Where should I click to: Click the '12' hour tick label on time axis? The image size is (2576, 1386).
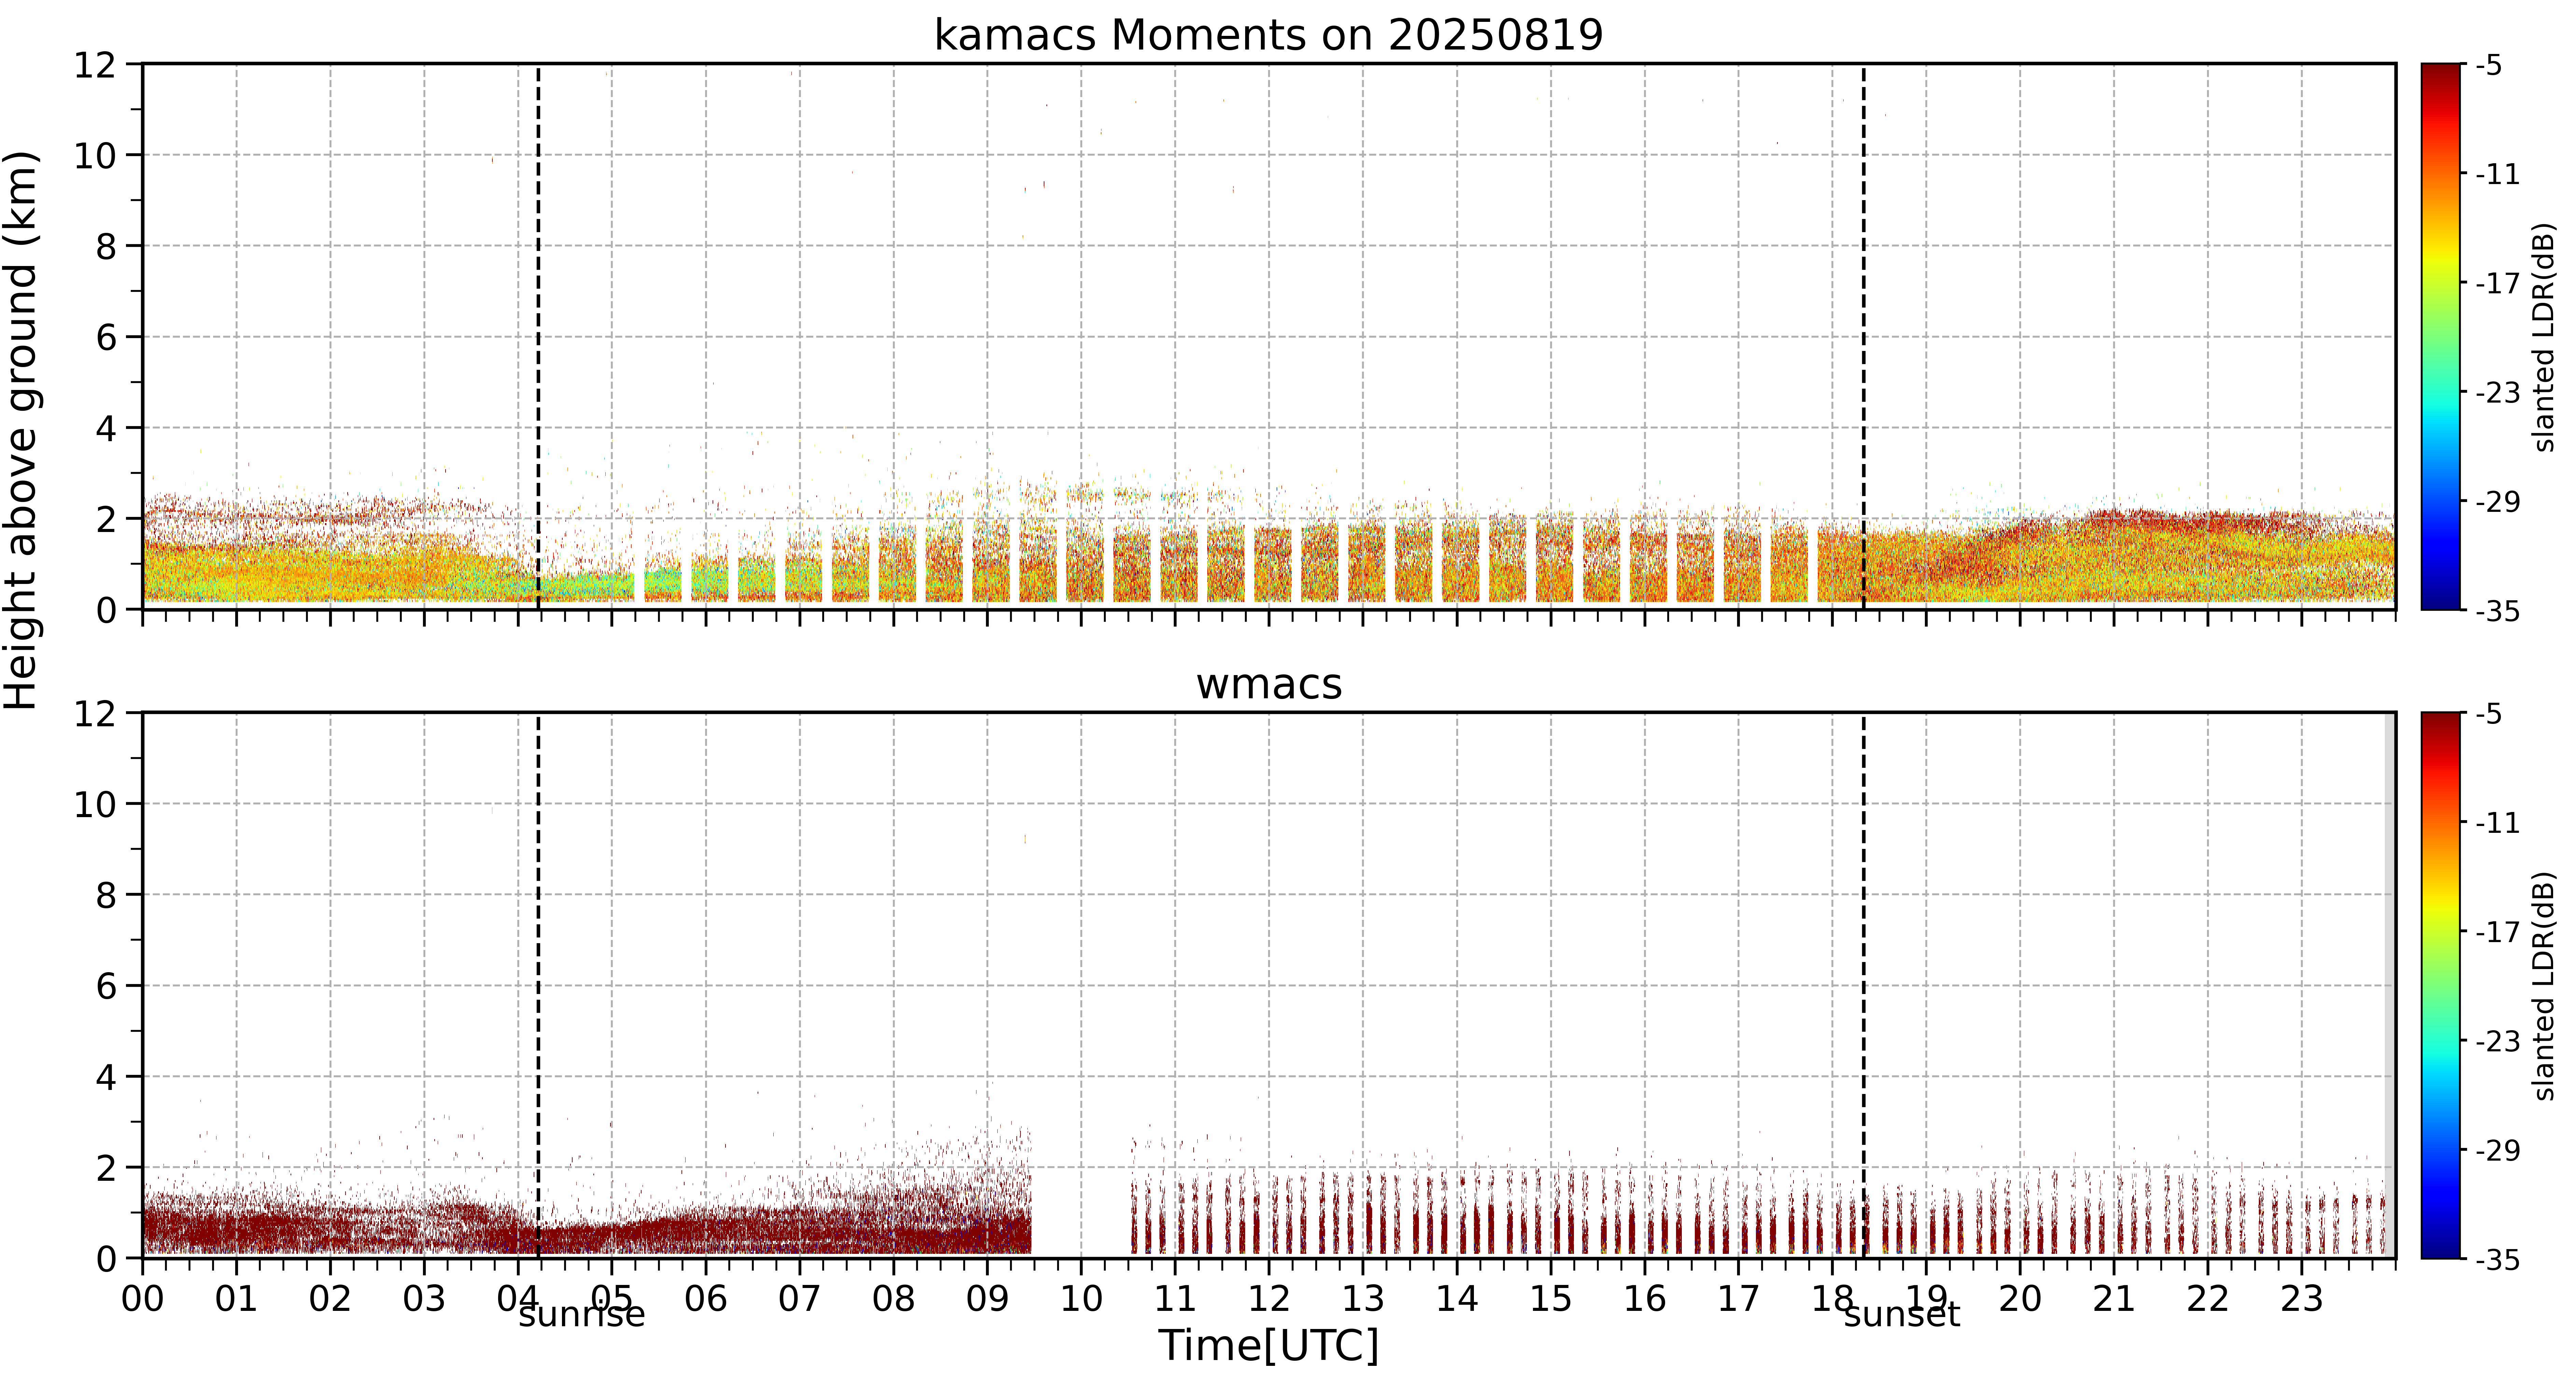1269,1299
